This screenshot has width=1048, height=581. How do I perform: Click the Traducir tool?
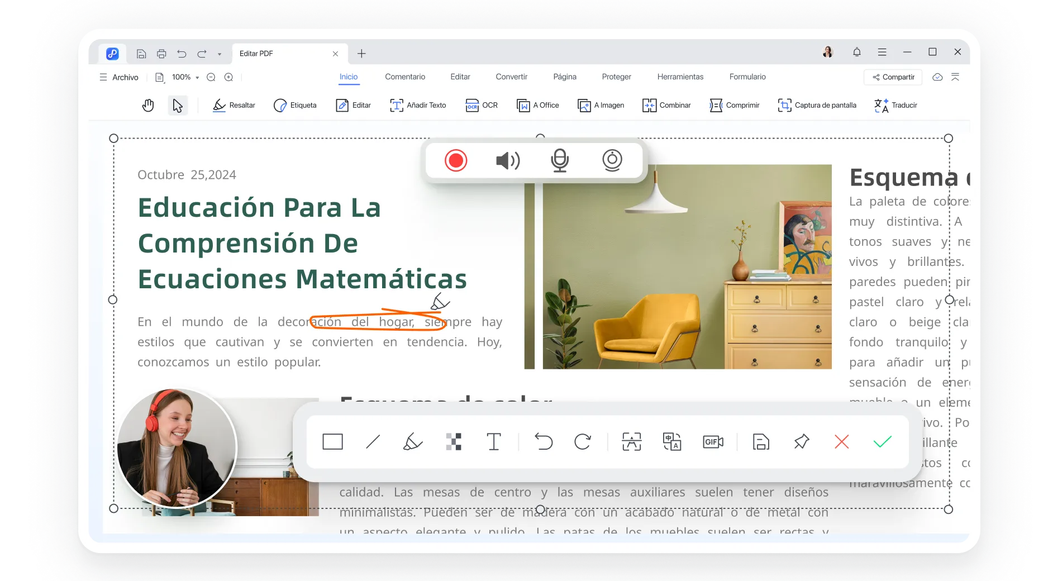(x=895, y=105)
